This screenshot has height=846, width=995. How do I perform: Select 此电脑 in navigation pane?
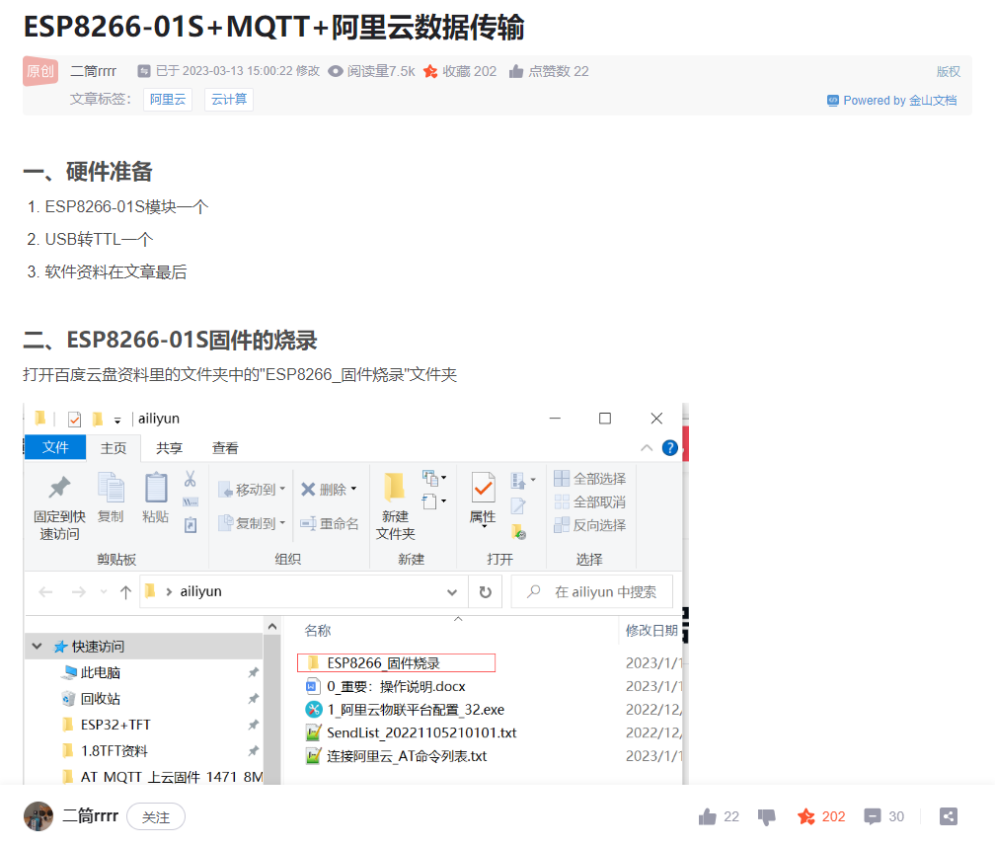coord(101,672)
